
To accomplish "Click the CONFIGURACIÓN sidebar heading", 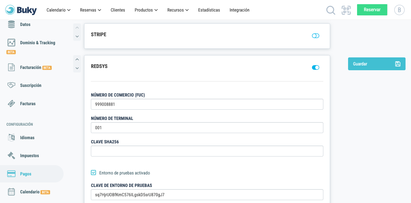I will coord(20,124).
